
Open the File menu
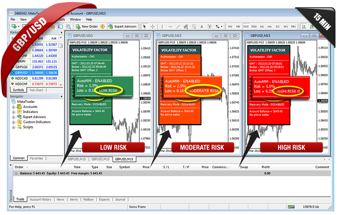coord(13,19)
